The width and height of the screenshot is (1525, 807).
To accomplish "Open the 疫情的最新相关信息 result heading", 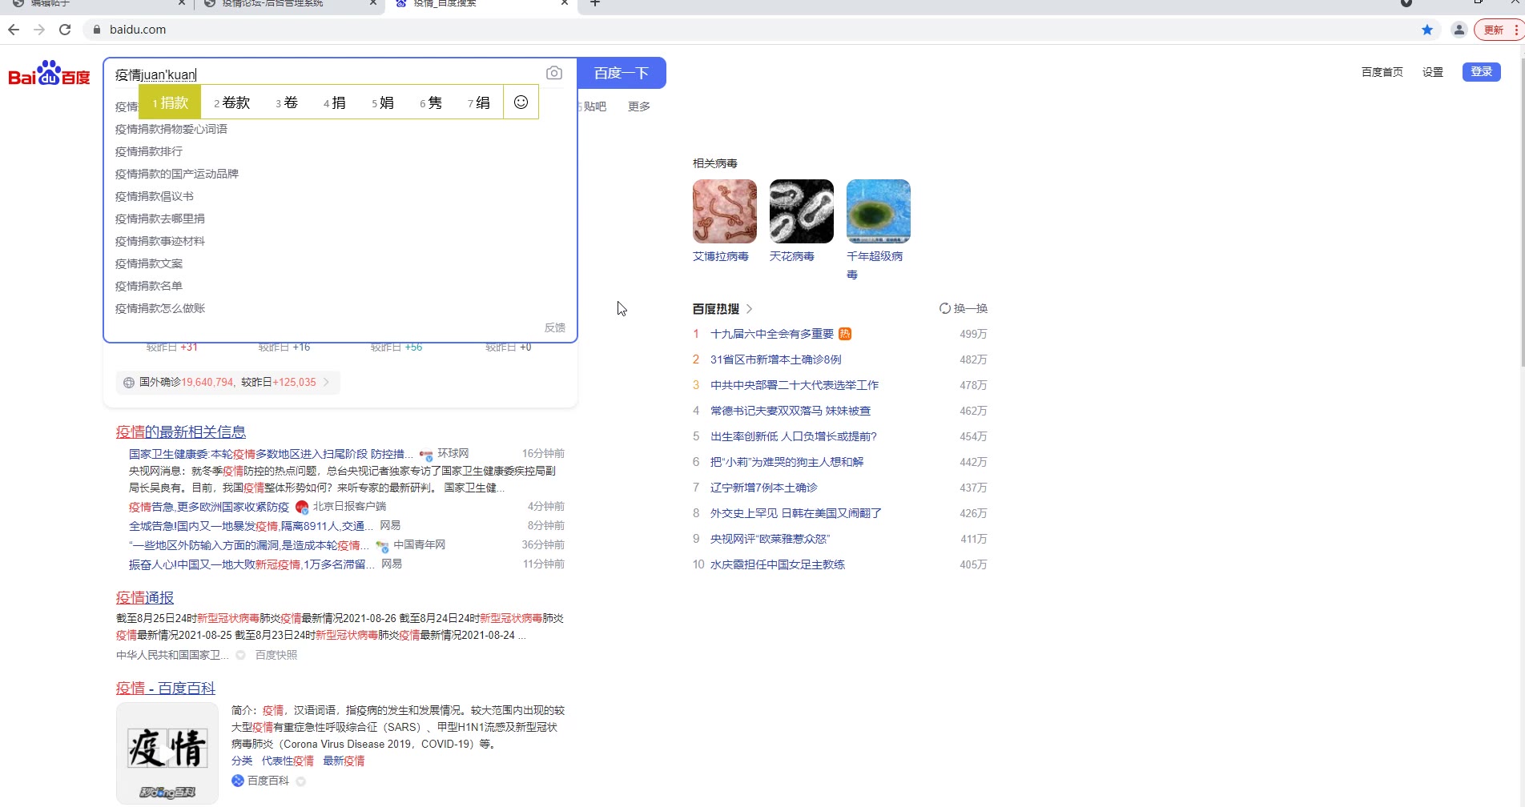I will pos(181,432).
